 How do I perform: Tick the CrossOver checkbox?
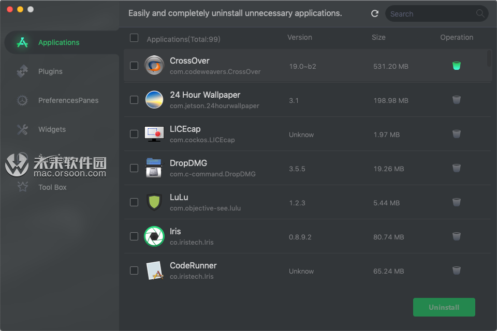134,66
